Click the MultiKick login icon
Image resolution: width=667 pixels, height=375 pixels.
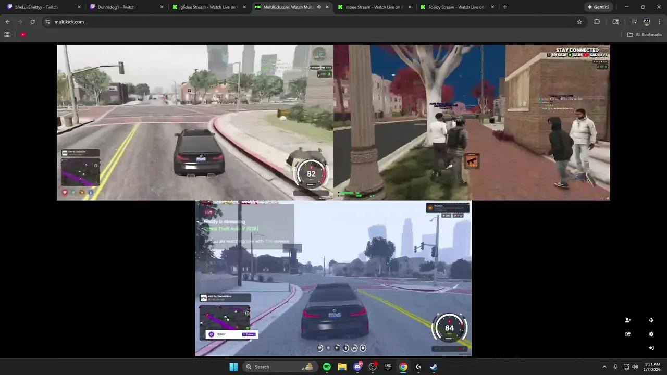pos(651,348)
